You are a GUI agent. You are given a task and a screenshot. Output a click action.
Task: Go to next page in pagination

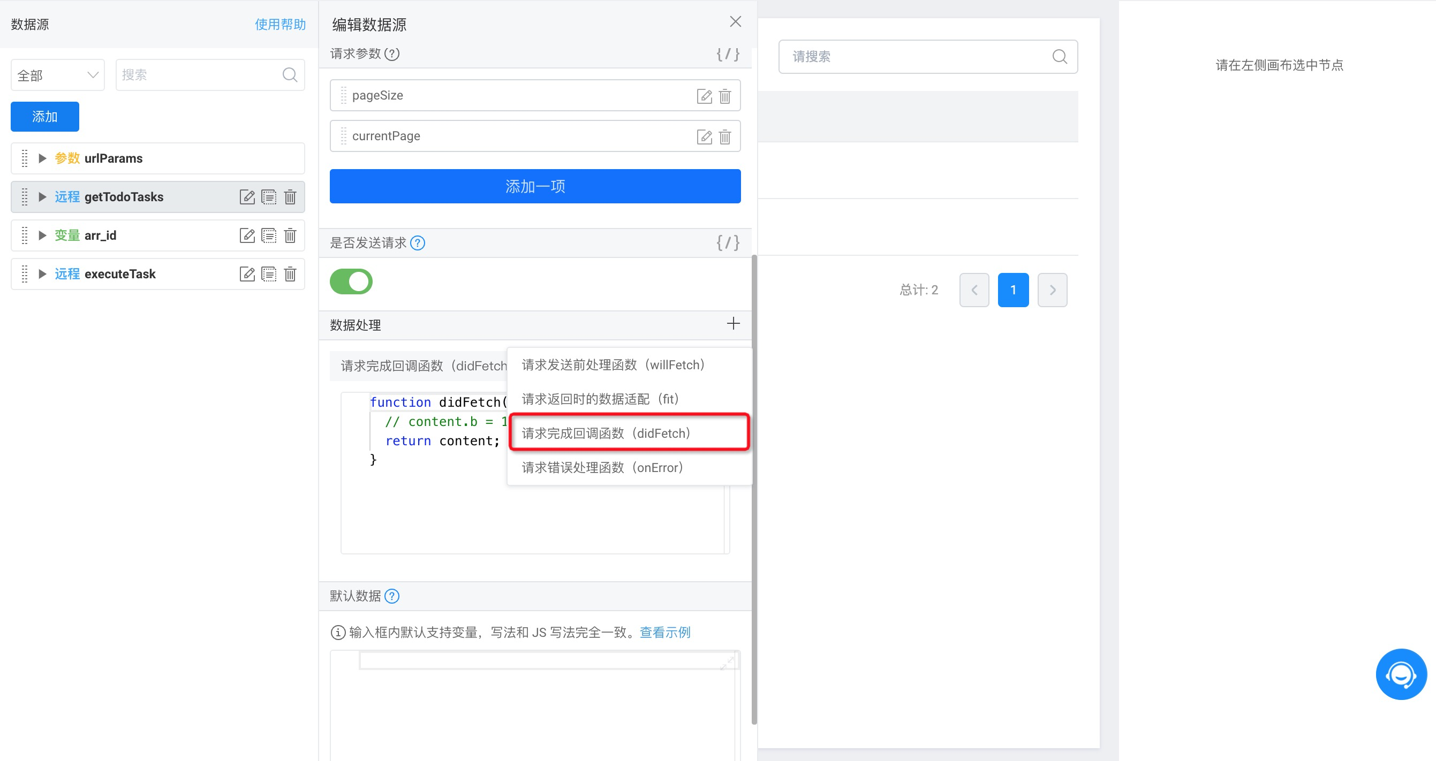tap(1052, 290)
